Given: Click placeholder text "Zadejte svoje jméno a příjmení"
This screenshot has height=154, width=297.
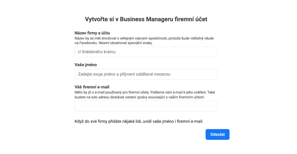Looking at the screenshot, I should coord(110,74).
